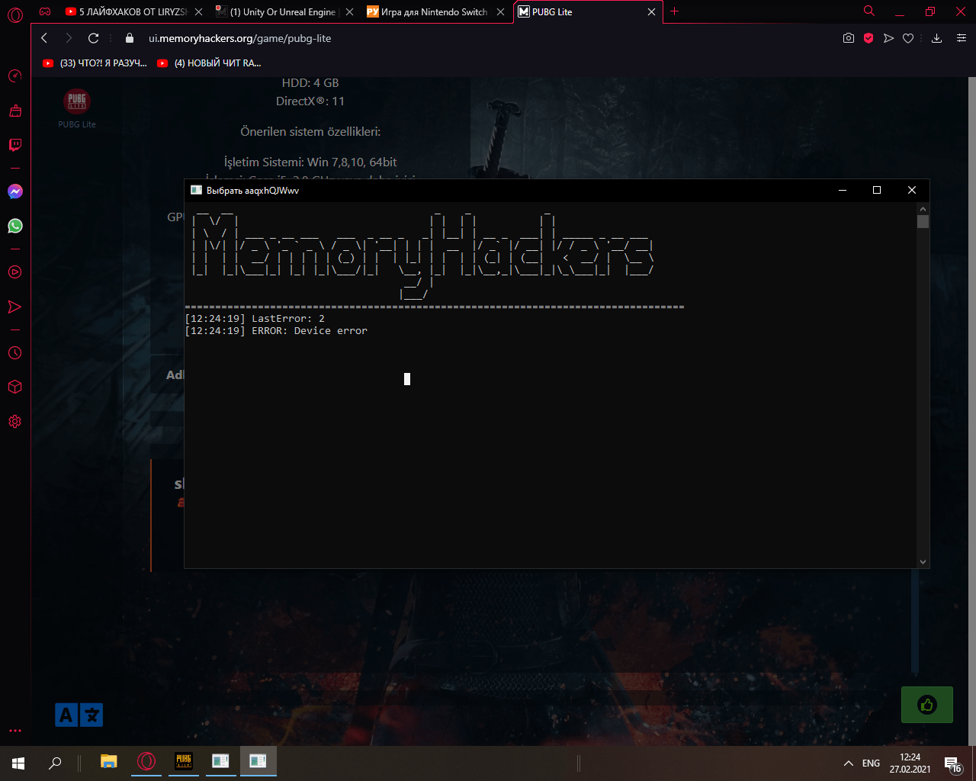Open console window system menu icon

(196, 191)
